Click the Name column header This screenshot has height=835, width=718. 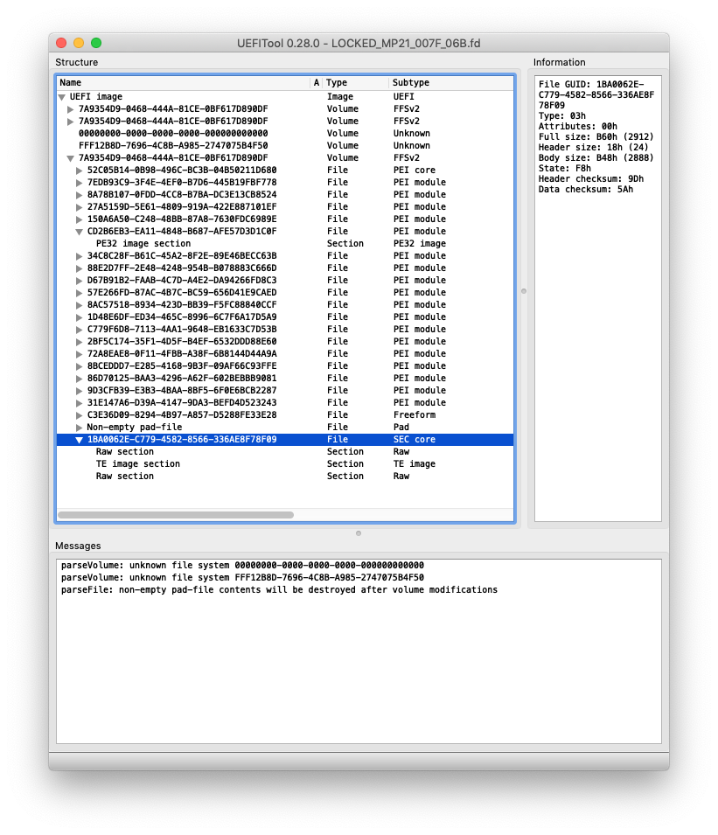[175, 83]
